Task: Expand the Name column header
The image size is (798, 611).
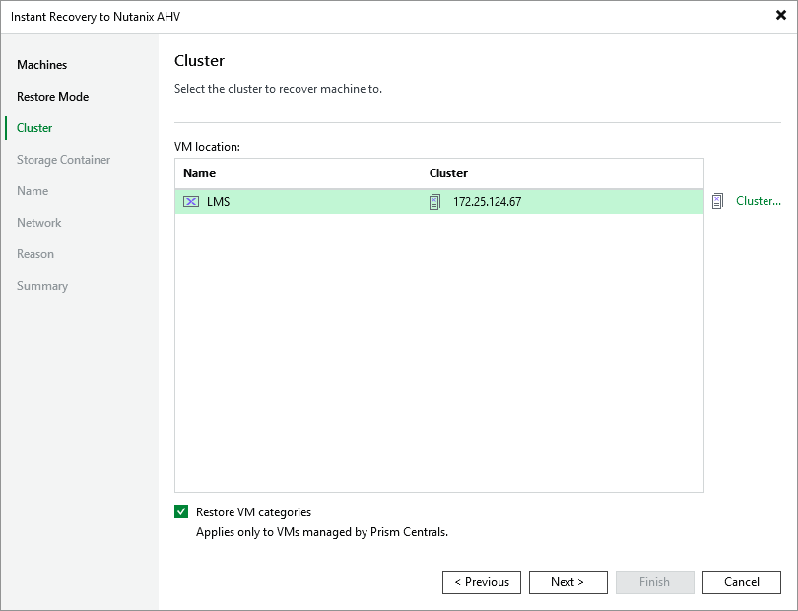Action: tap(199, 173)
